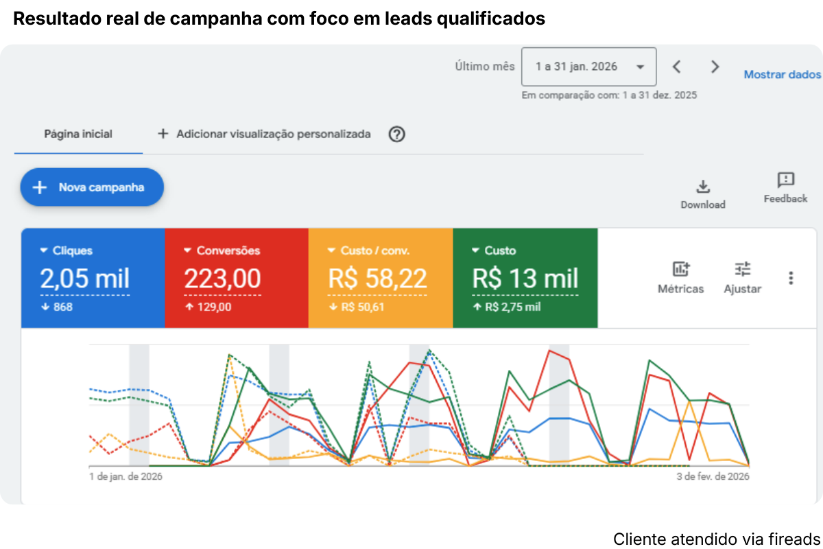Click the help question mark icon
823x549 pixels.
[x=396, y=135]
